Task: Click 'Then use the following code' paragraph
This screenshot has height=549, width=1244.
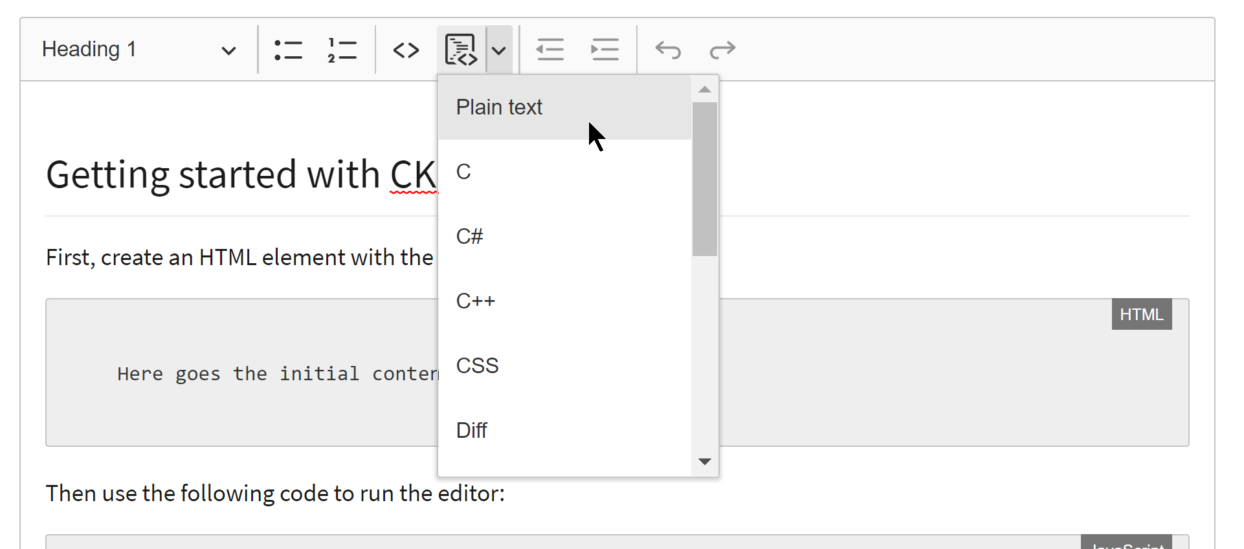Action: 275,493
